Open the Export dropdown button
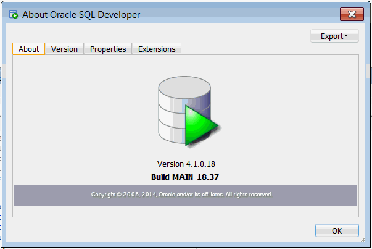 click(334, 36)
